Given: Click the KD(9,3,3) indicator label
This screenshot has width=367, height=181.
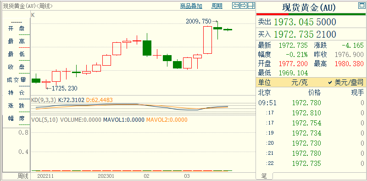Looking at the screenshot, I should pos(44,100).
